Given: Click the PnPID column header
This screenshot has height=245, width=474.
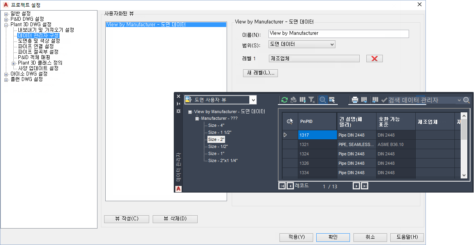Looking at the screenshot, I should (x=317, y=122).
